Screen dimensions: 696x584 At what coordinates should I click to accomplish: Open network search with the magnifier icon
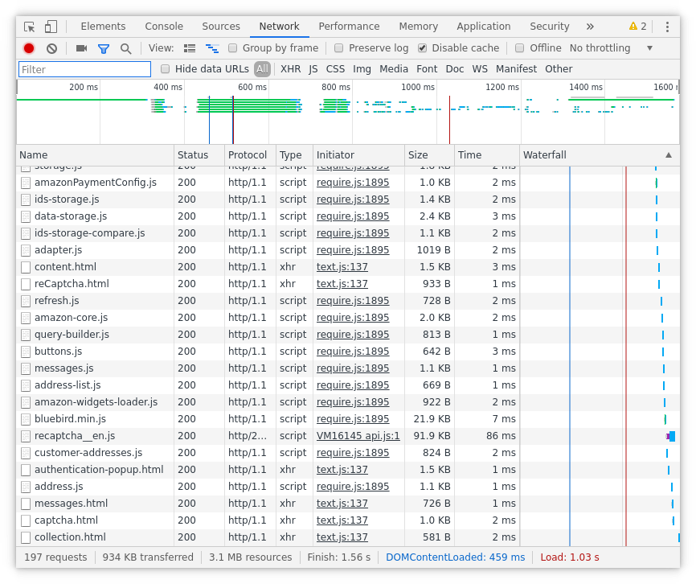pyautogui.click(x=126, y=47)
